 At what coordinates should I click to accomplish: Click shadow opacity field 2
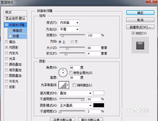(x=94, y=112)
